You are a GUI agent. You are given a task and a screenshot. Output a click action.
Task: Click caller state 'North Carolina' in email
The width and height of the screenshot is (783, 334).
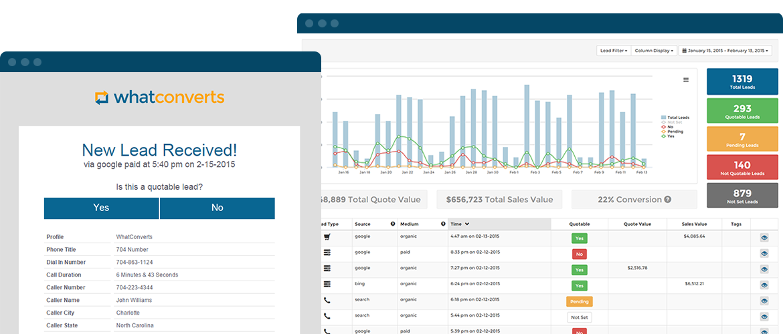pos(135,325)
